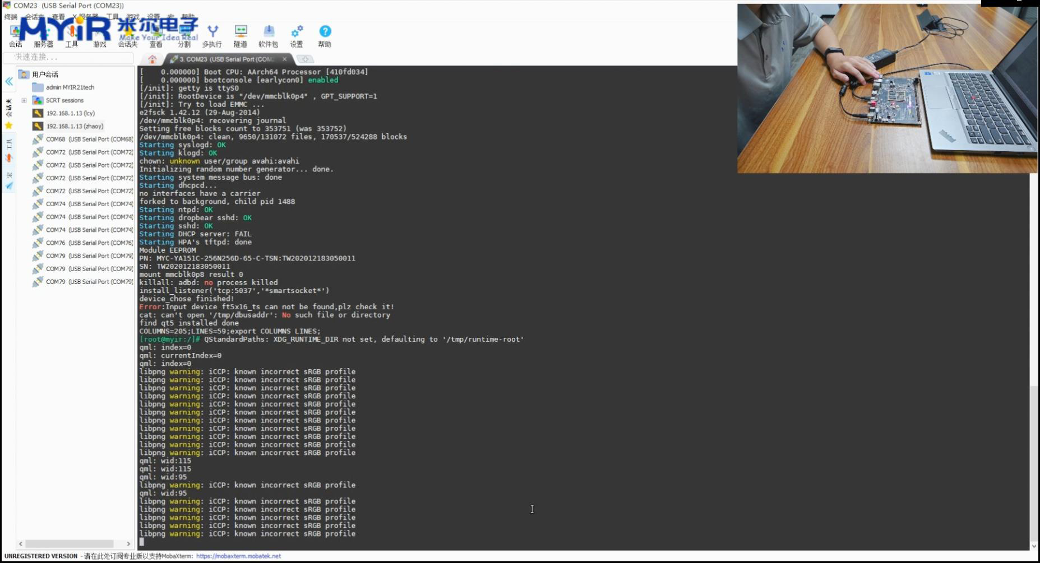Click the terminal vertical scrollbar thumb

(x=1033, y=459)
